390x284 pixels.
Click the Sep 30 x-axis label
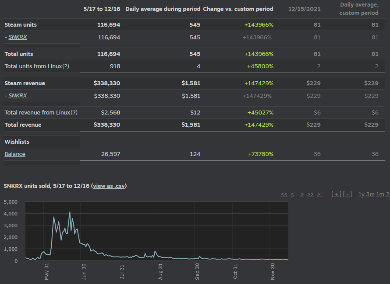(197, 272)
